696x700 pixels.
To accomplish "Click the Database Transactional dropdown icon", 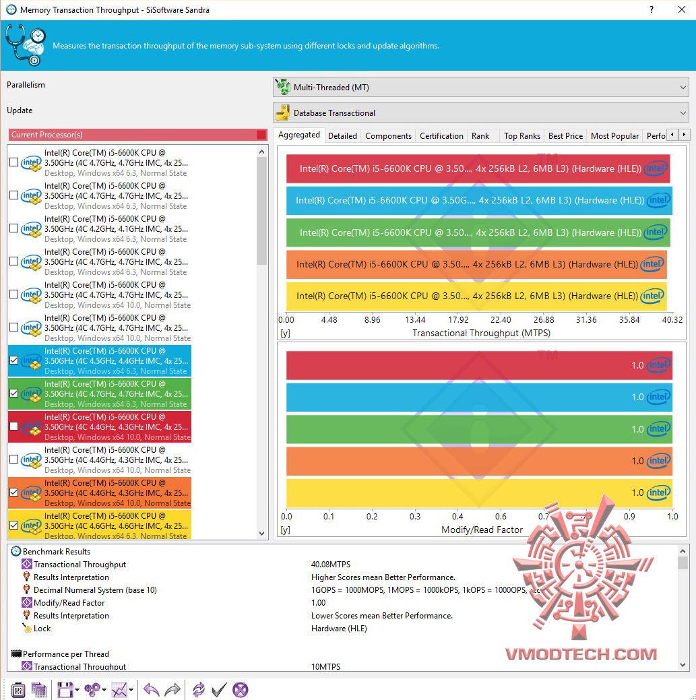I will (282, 113).
